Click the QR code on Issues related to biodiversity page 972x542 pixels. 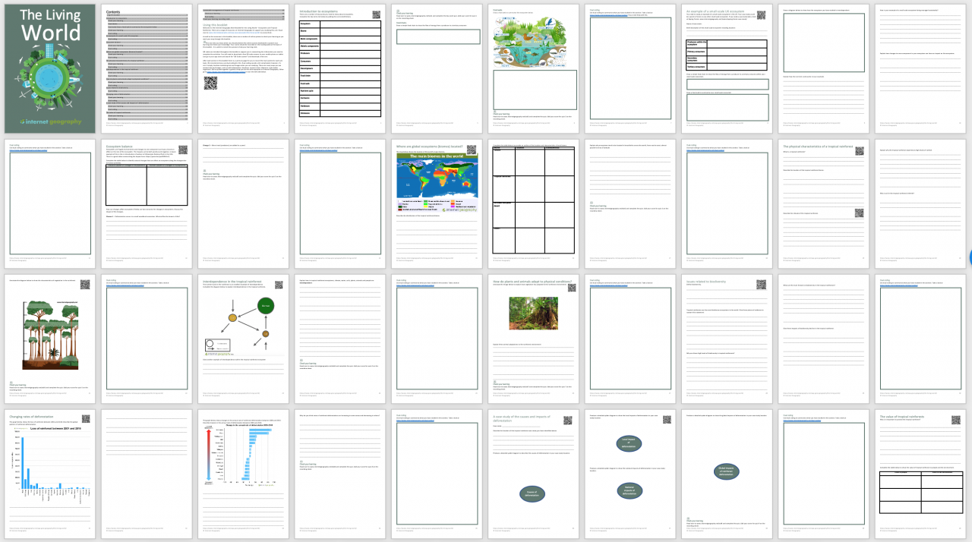[x=762, y=285]
